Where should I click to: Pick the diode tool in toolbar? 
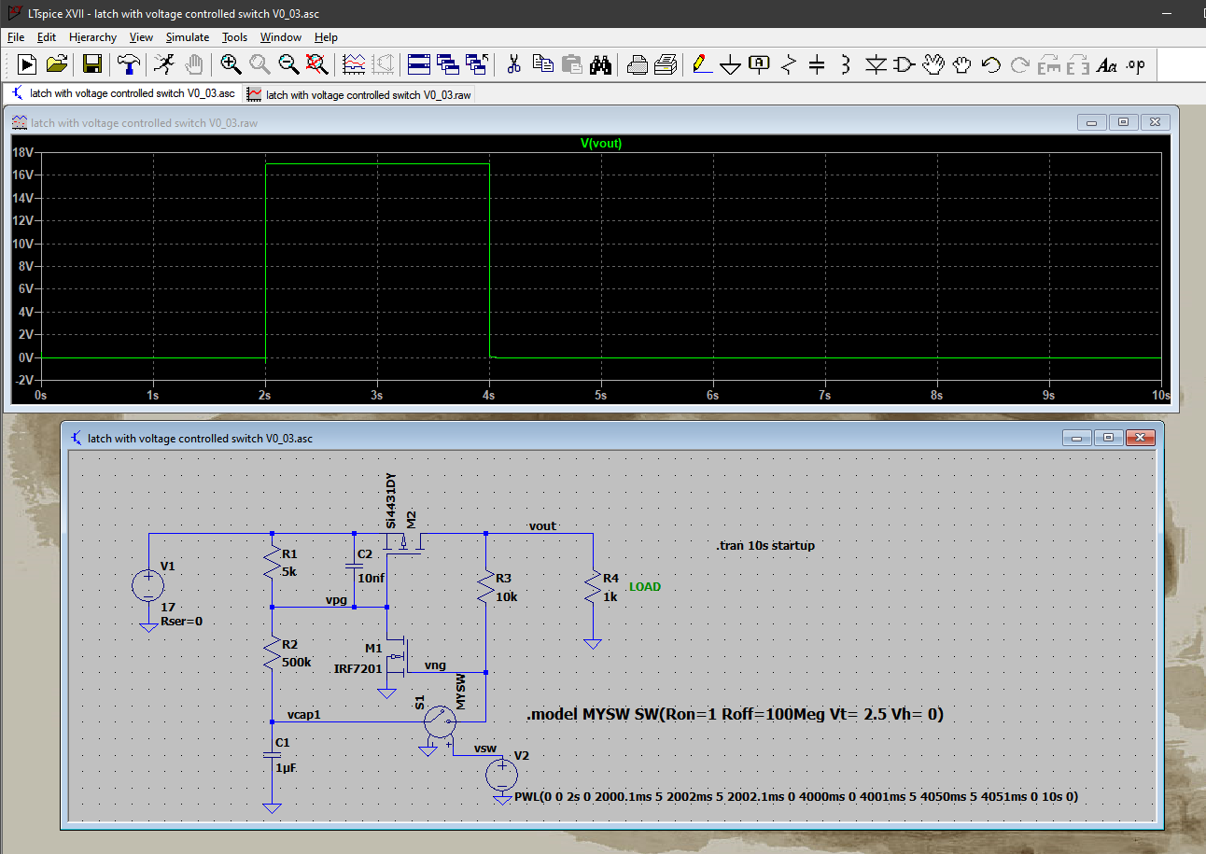[x=876, y=64]
